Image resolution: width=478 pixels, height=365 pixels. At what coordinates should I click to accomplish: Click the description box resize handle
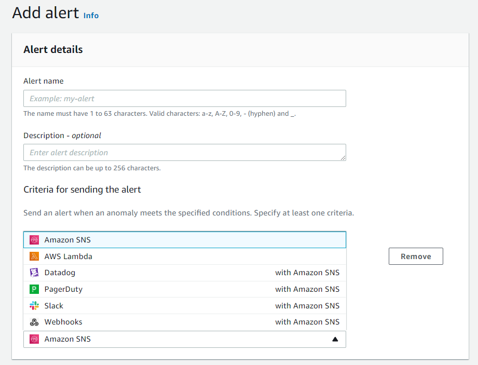pos(343,158)
